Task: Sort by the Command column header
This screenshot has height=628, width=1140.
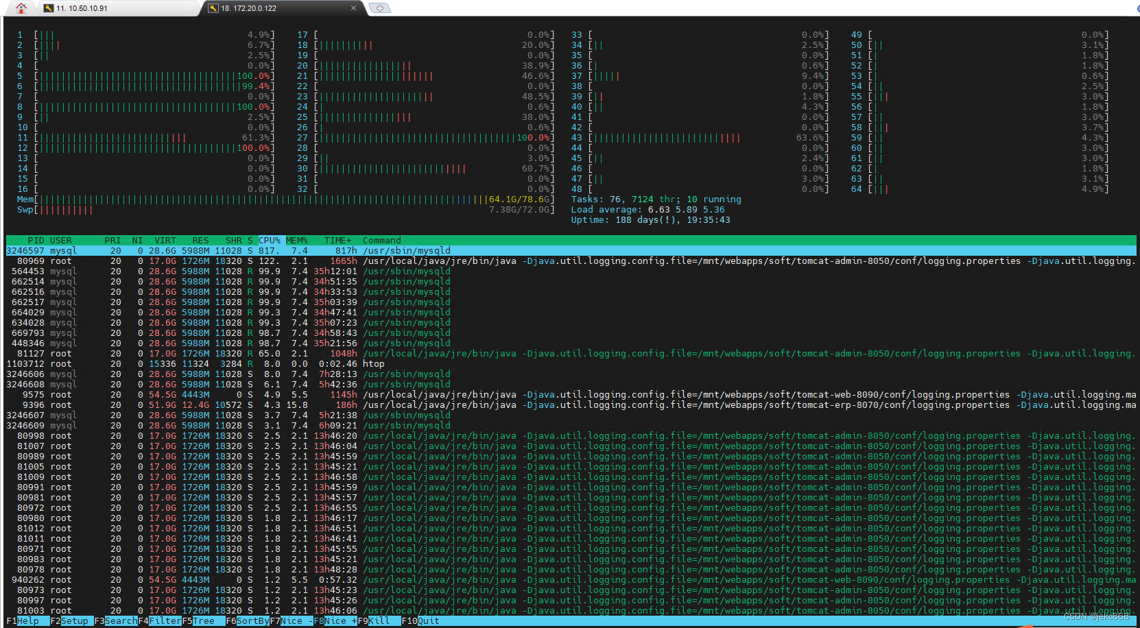Action: (x=381, y=241)
